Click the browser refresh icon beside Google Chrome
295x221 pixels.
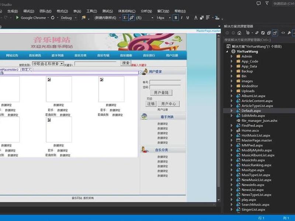pyautogui.click(x=53, y=18)
